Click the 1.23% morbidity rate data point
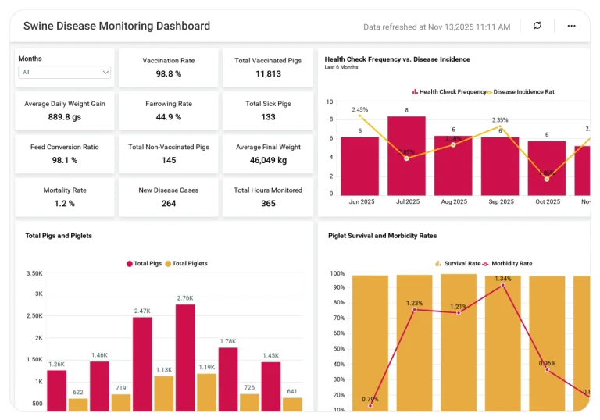 point(414,309)
